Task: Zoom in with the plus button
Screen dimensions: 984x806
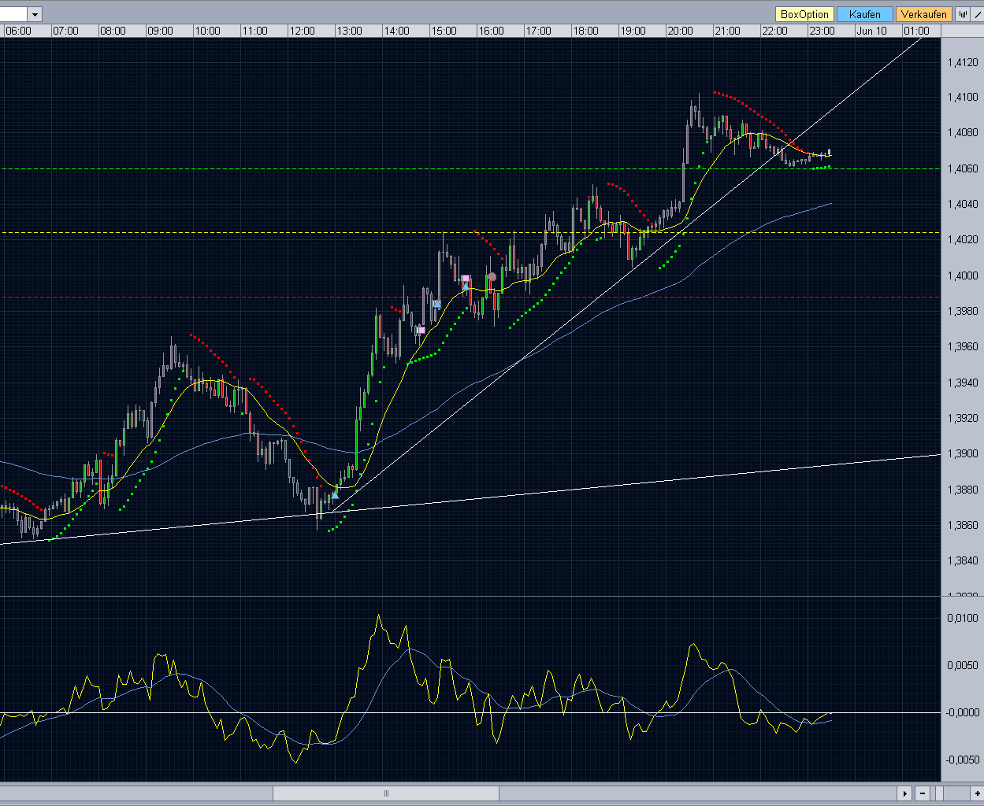Action: [x=977, y=793]
